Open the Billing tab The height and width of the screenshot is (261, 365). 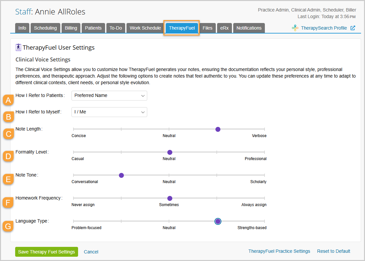click(x=71, y=28)
